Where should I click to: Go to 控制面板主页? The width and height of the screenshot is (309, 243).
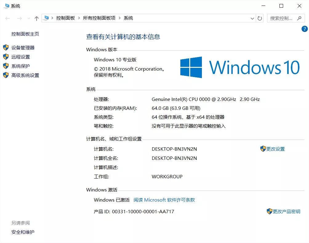25,34
